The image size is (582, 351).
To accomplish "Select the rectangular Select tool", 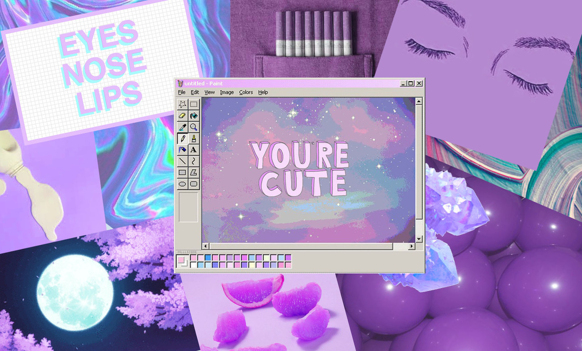I will (194, 104).
